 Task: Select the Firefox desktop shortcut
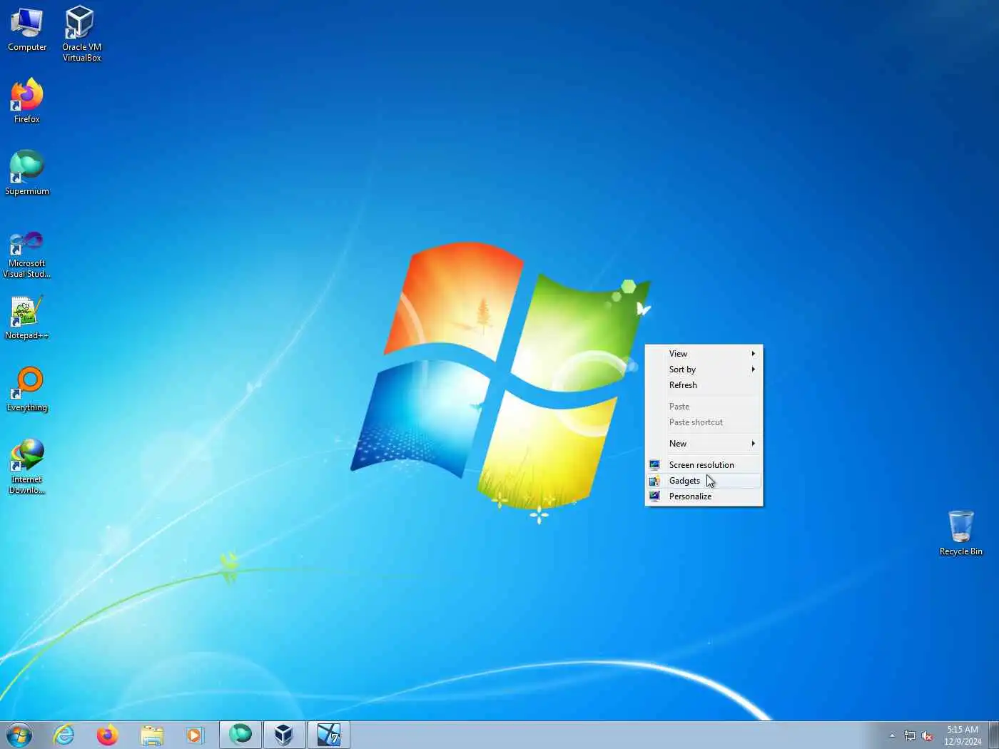27,101
